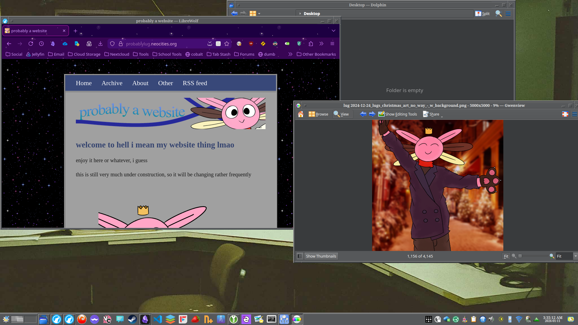Click the RSS feed icon in the URL bar
Screen dimensions: 578x325
[x=218, y=44]
